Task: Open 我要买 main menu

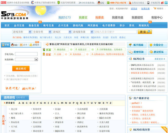Action: (83, 17)
